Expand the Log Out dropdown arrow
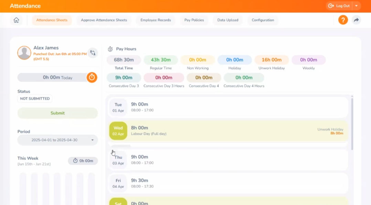371x205 pixels. [x=356, y=6]
